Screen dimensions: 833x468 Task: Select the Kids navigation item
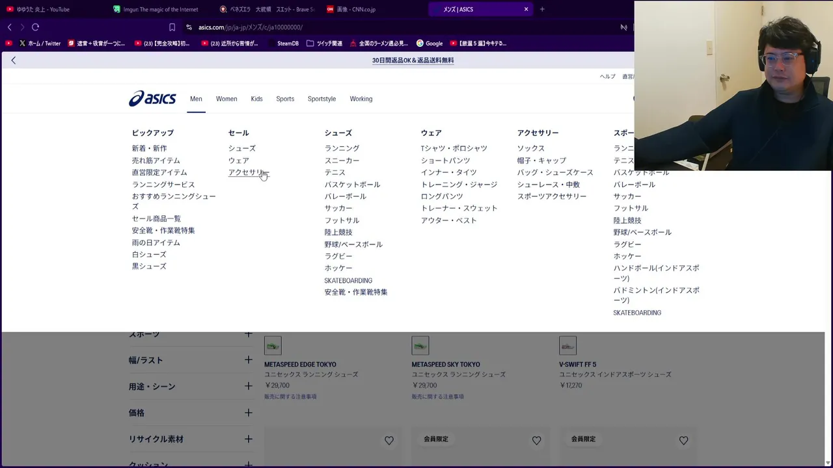(256, 99)
